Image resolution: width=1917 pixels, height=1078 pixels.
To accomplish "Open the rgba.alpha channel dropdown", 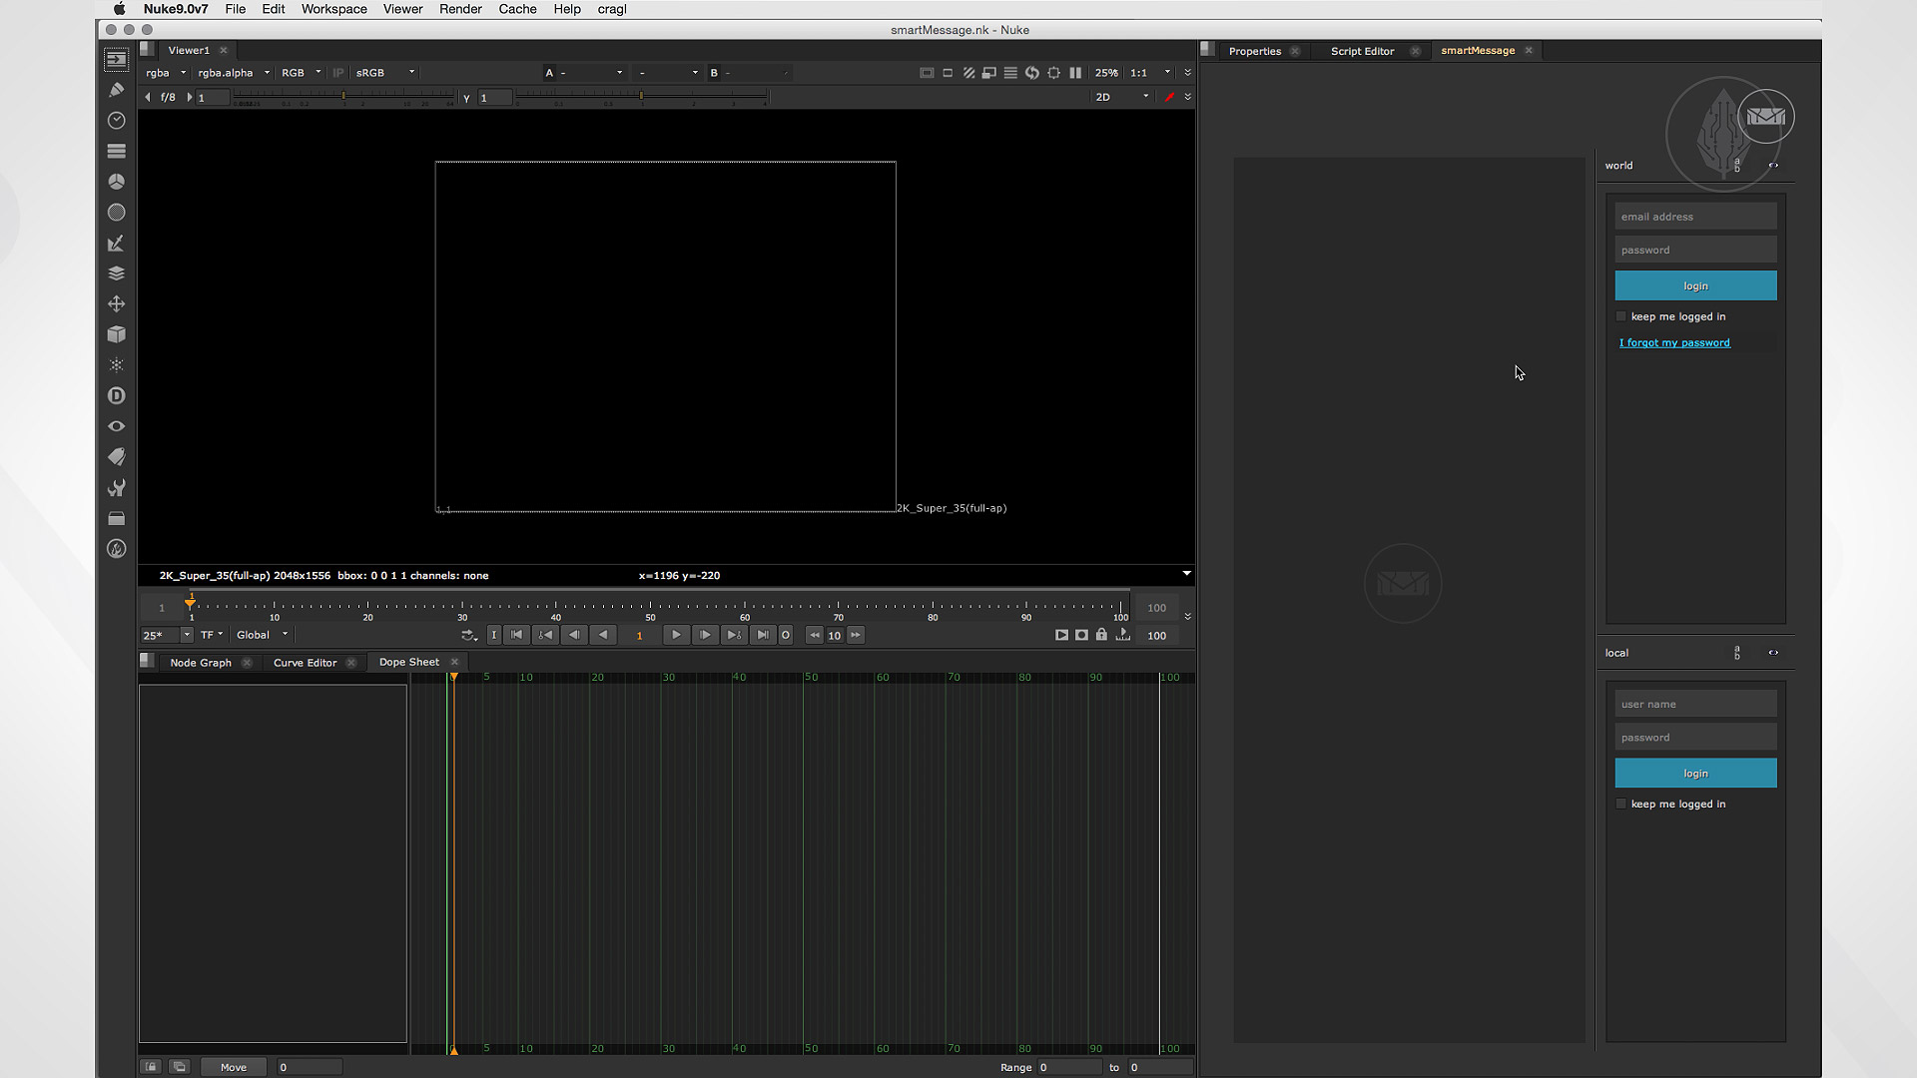I will [x=234, y=73].
